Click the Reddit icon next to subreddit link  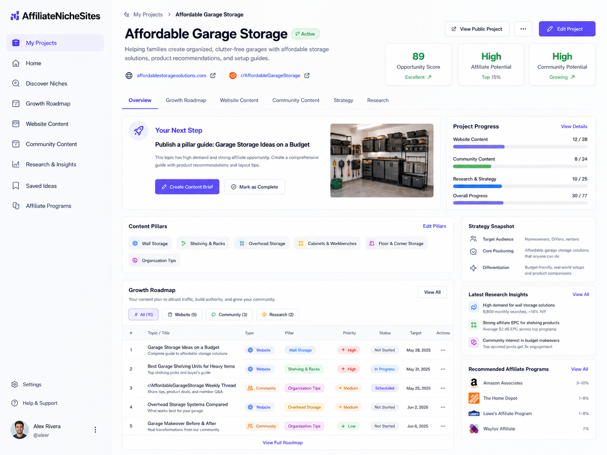(x=233, y=75)
